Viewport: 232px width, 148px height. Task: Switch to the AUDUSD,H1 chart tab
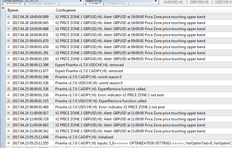pyautogui.click(x=173, y=2)
